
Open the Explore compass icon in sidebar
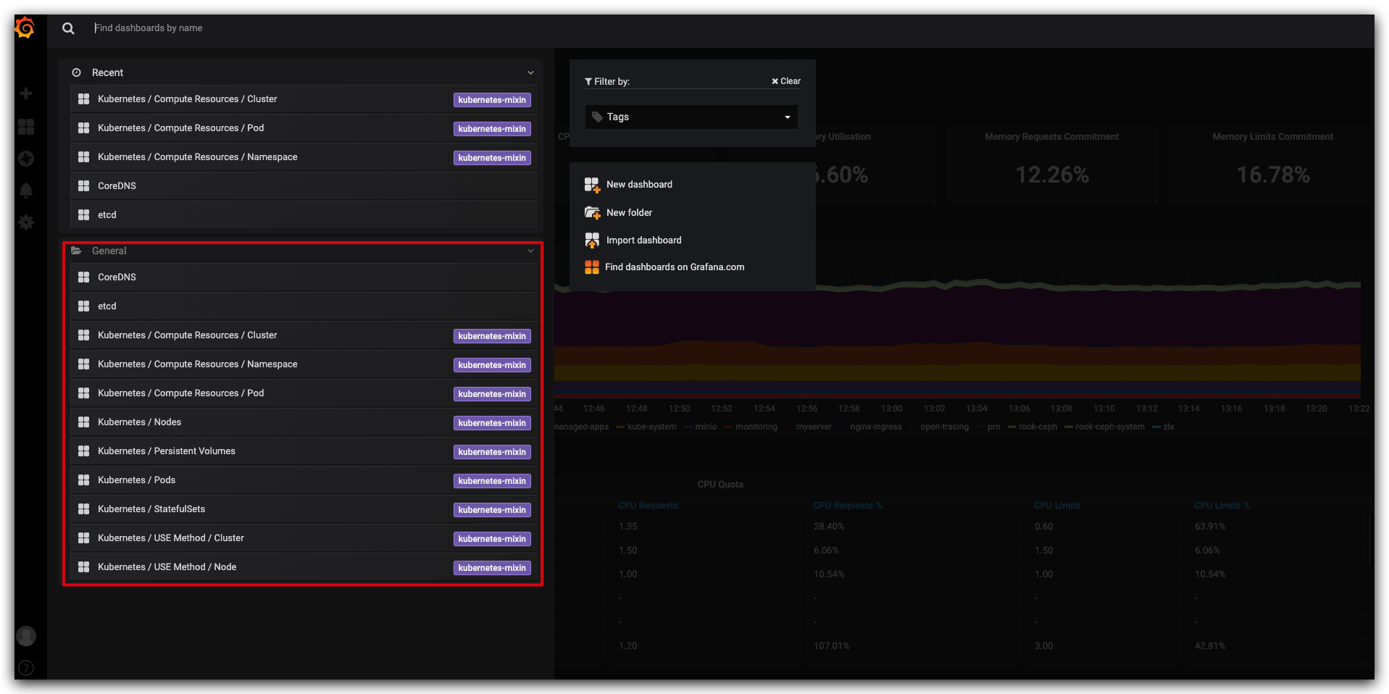click(x=26, y=159)
